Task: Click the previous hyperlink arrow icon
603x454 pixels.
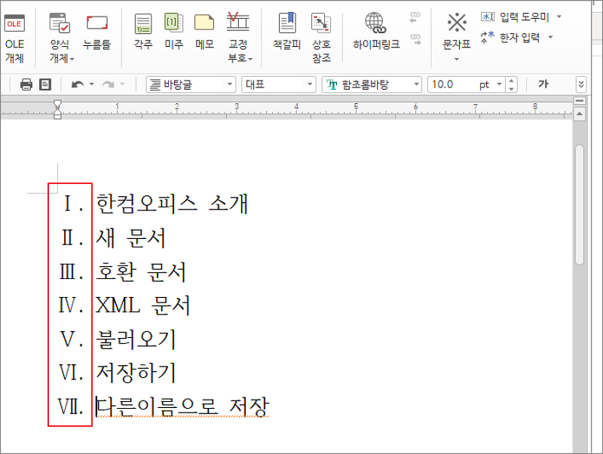Action: [x=414, y=18]
